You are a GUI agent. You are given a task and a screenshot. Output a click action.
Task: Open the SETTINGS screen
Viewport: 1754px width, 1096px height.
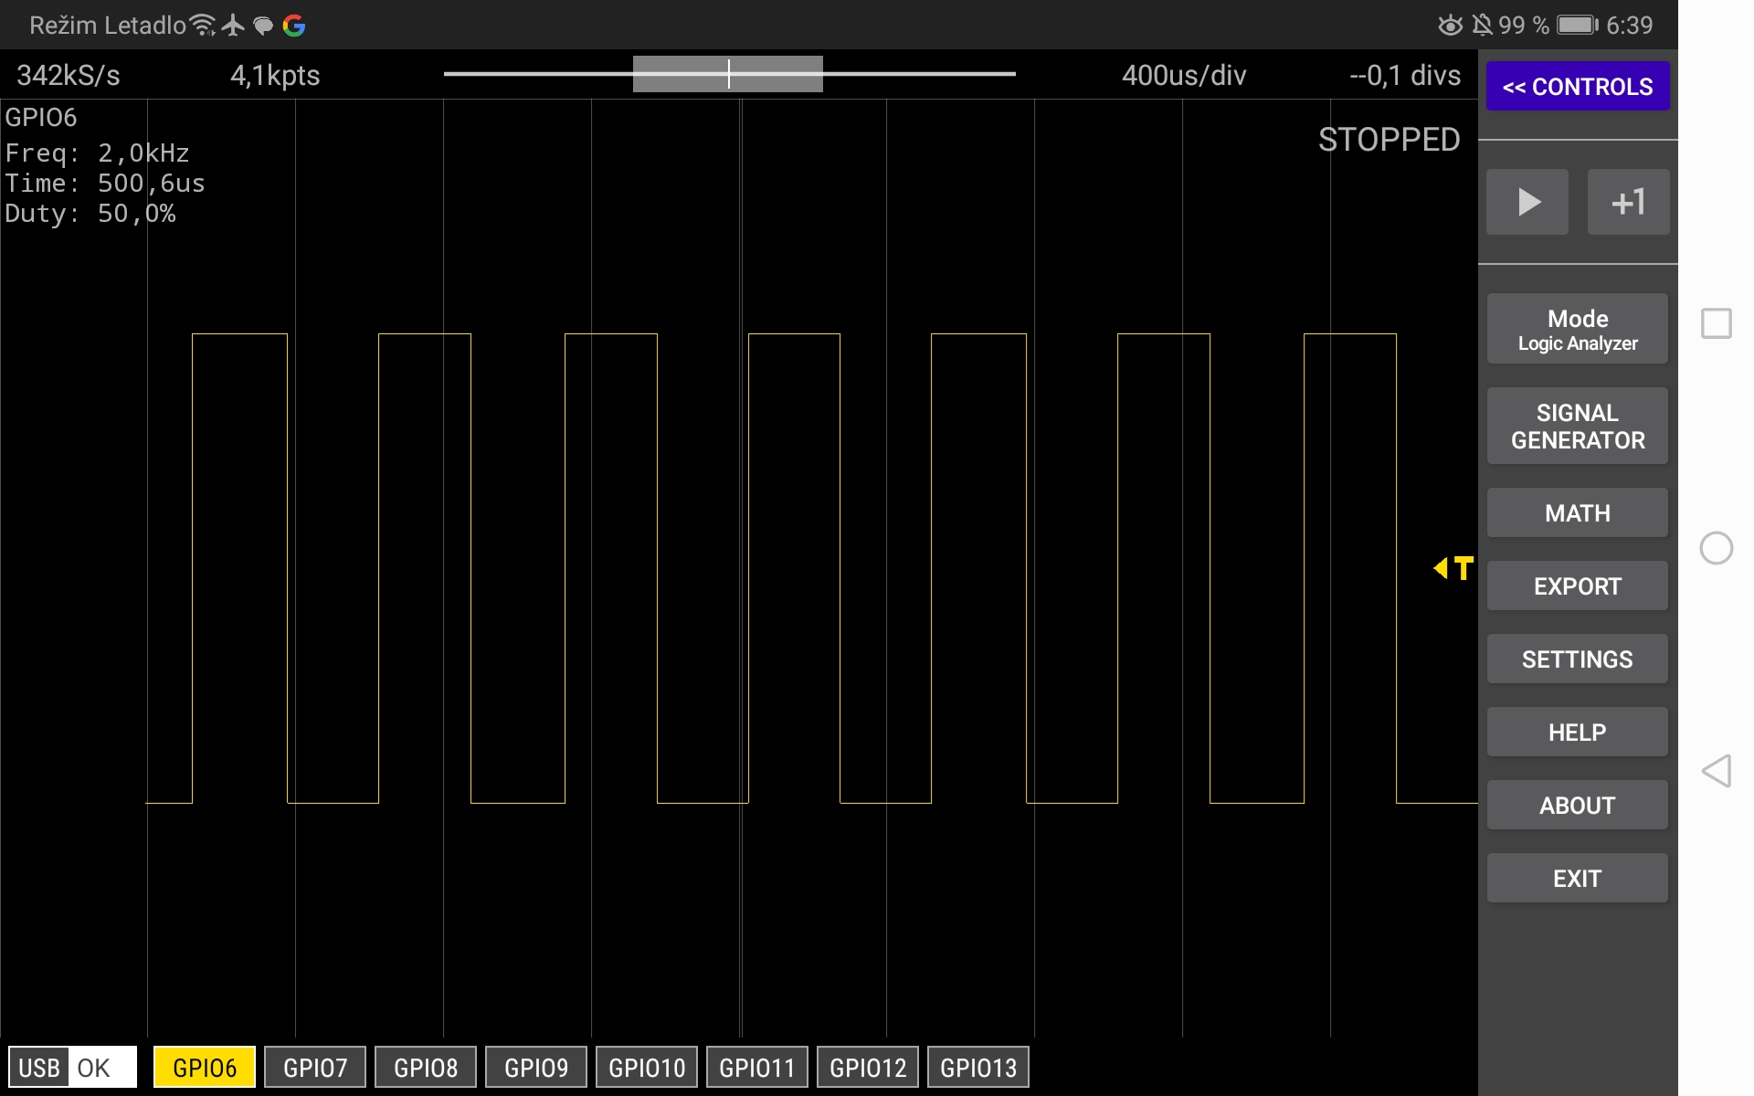click(1578, 659)
